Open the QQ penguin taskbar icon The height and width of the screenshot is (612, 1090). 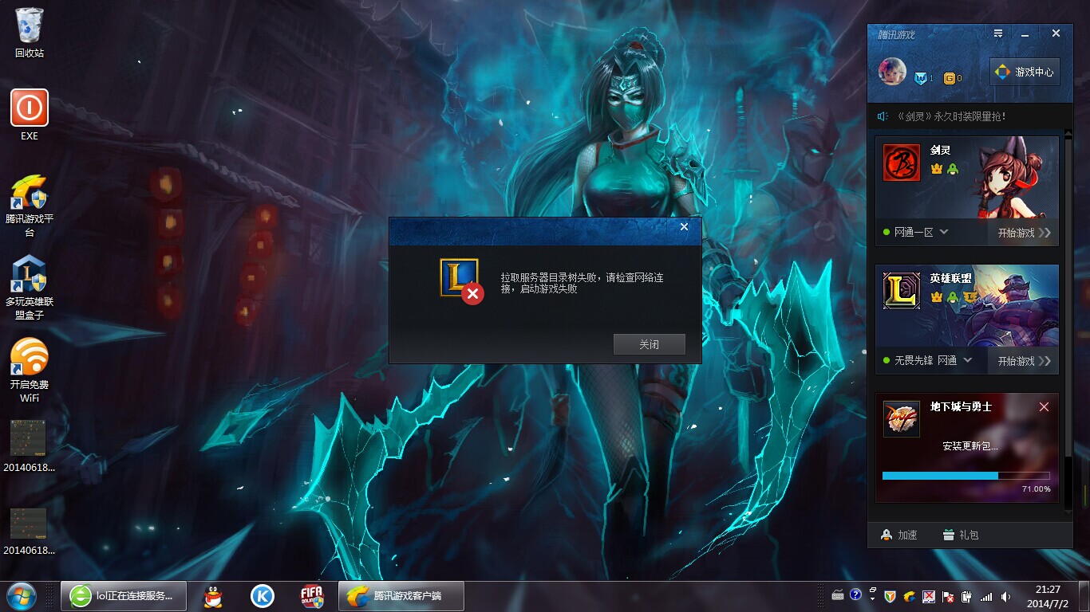point(211,596)
